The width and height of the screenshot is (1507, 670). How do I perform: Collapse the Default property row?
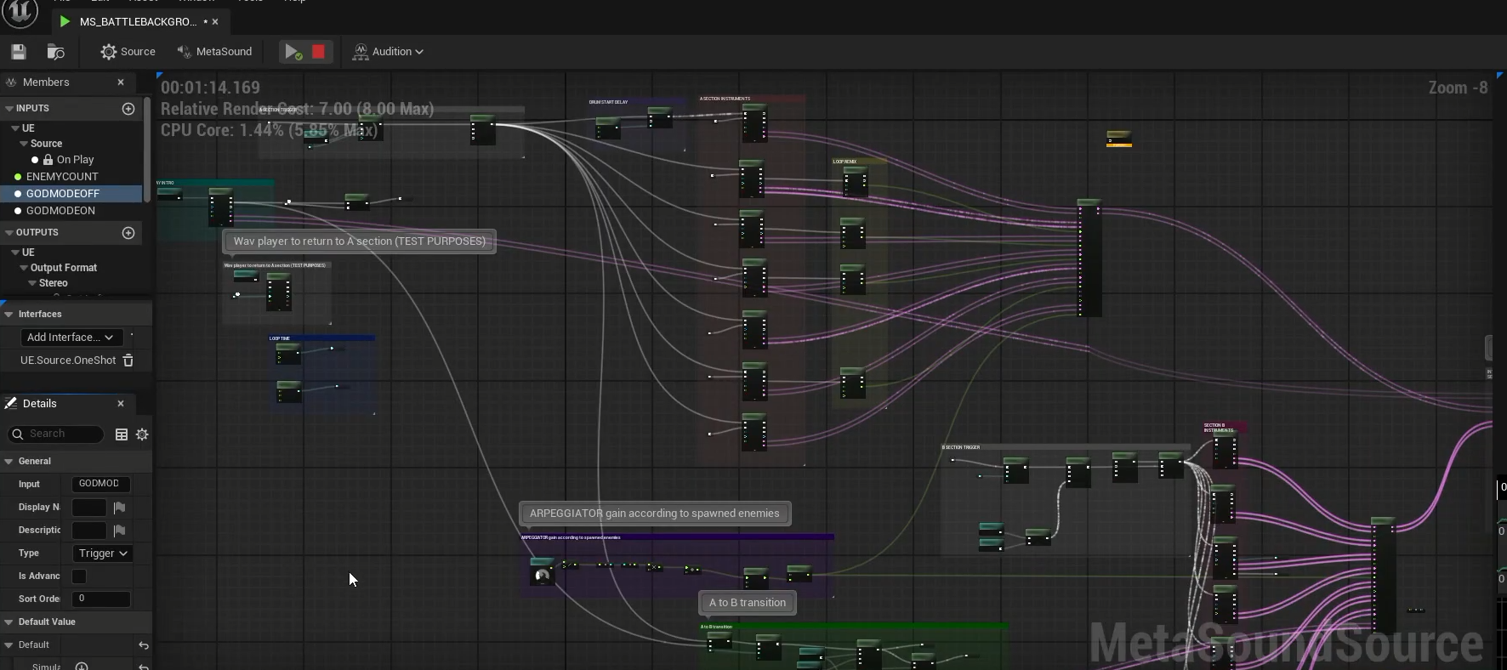(9, 645)
